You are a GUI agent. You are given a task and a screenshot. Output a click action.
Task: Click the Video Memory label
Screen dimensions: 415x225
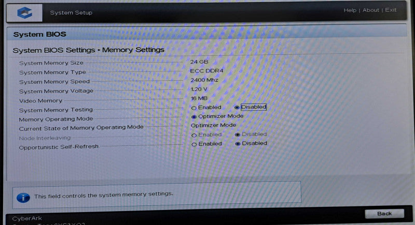click(x=40, y=101)
